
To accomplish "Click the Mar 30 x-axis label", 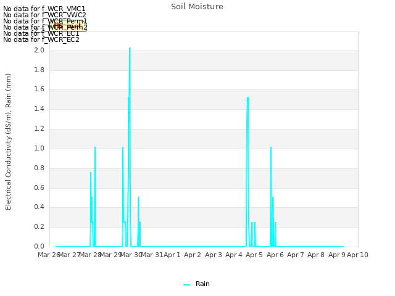I will tap(131, 255).
